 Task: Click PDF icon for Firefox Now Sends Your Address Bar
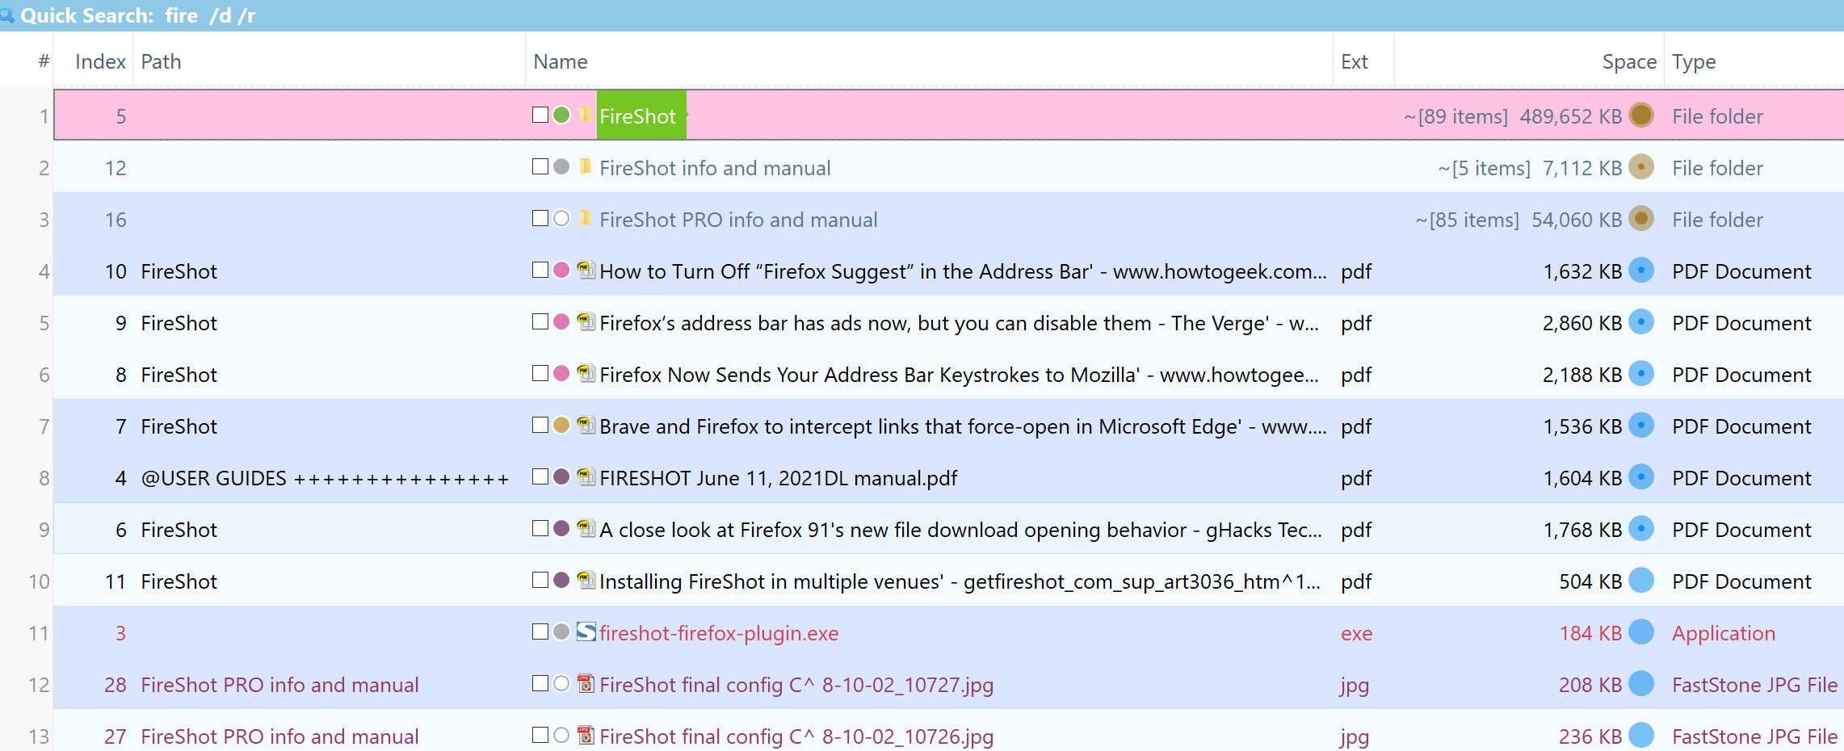[x=586, y=374]
